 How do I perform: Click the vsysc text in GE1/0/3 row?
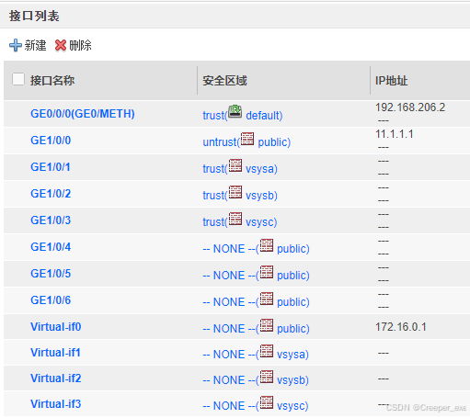(260, 222)
